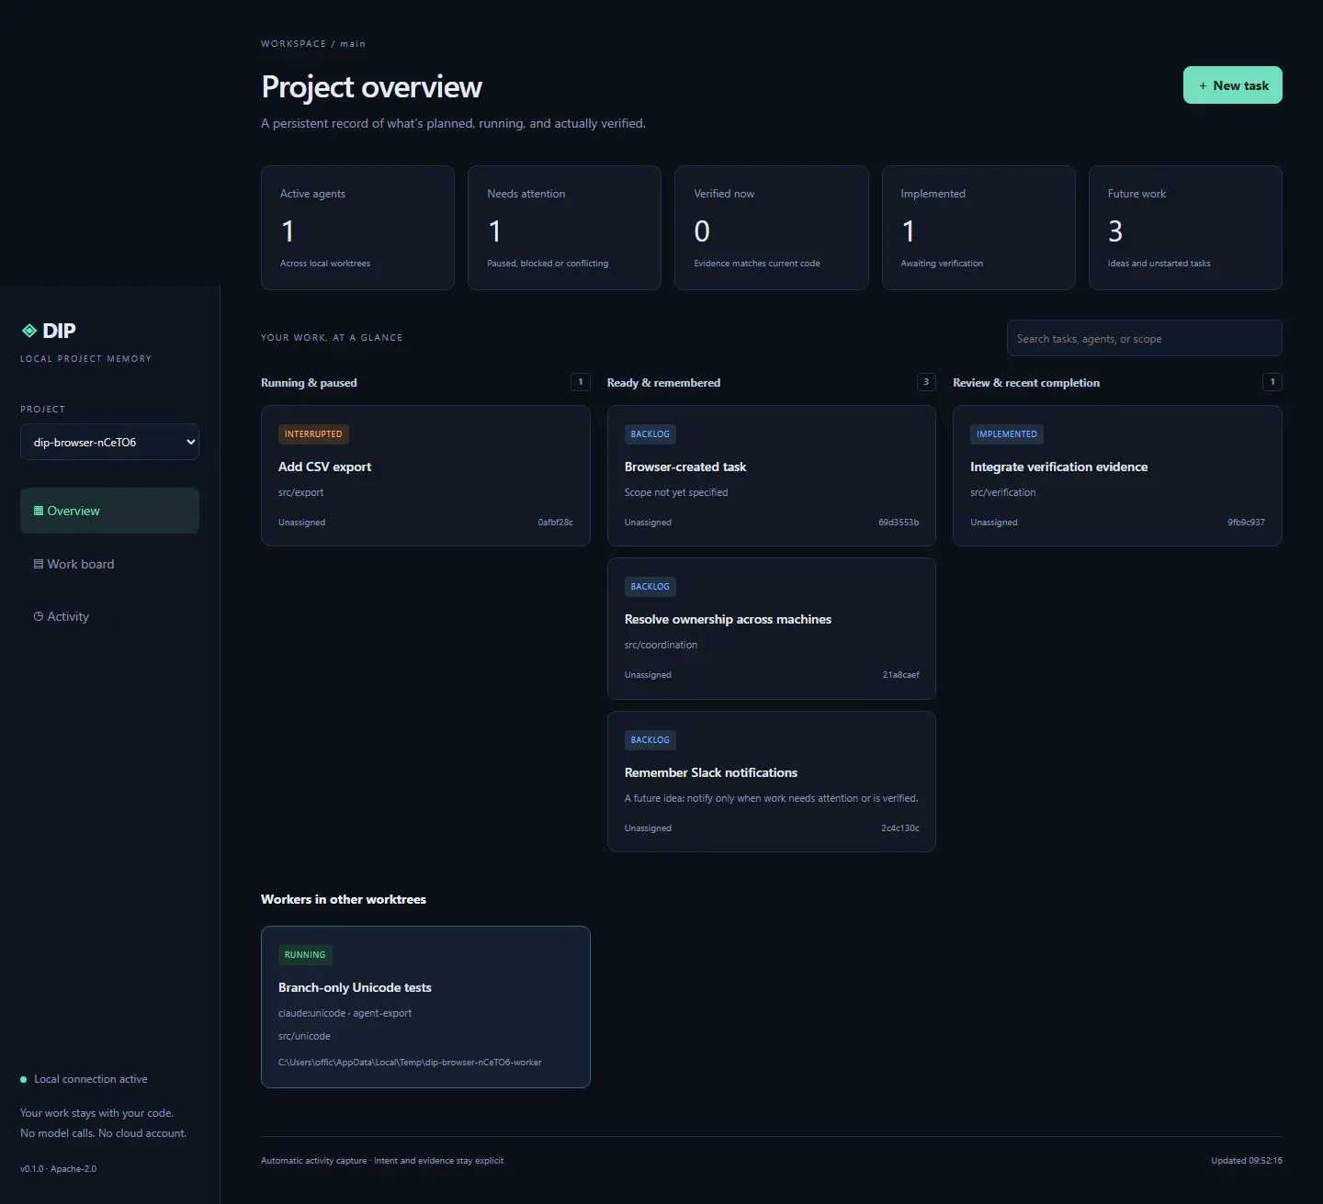Select the Needs attention summary tile
The height and width of the screenshot is (1204, 1323).
click(564, 228)
